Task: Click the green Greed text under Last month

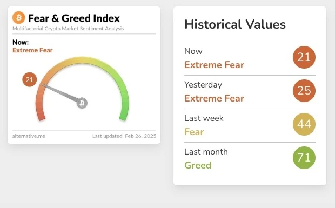Action: 198,165
